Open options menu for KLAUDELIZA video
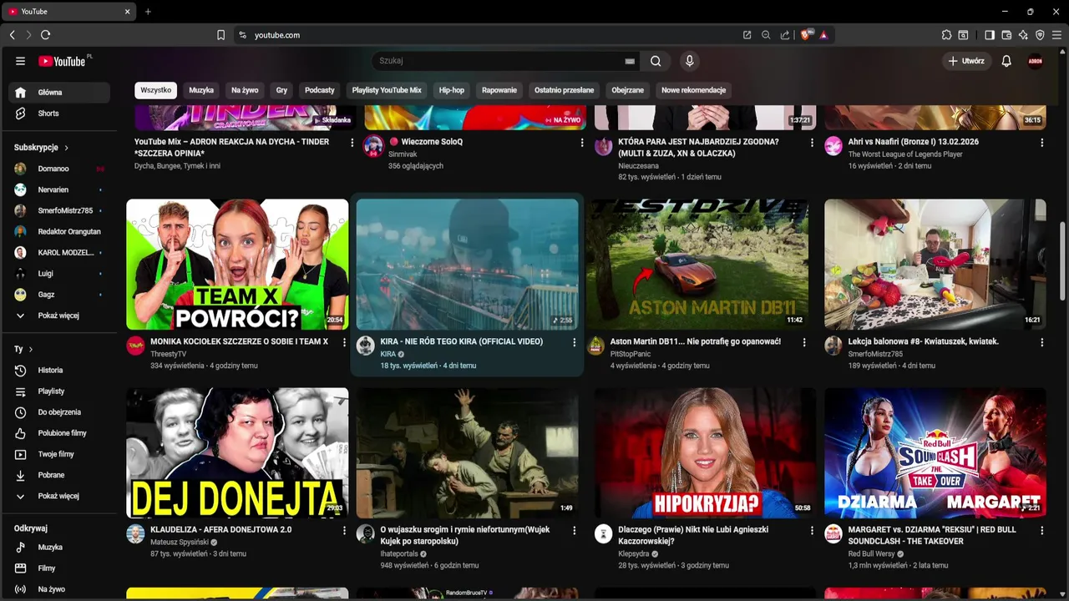This screenshot has width=1069, height=601. (x=344, y=530)
